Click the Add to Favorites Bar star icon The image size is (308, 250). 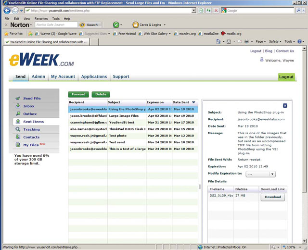point(30,34)
